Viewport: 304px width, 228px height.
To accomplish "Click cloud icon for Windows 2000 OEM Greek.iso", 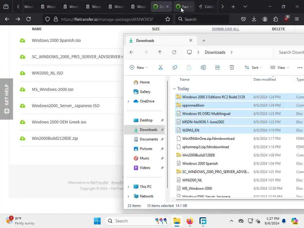I will tap(23, 122).
